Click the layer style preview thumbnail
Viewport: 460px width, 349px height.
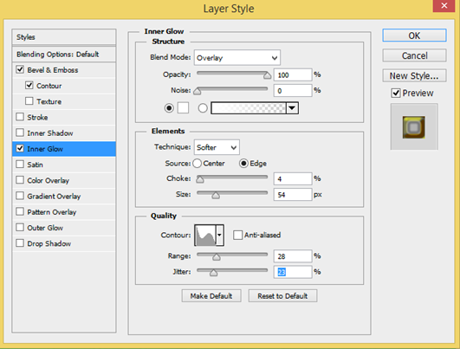point(414,127)
